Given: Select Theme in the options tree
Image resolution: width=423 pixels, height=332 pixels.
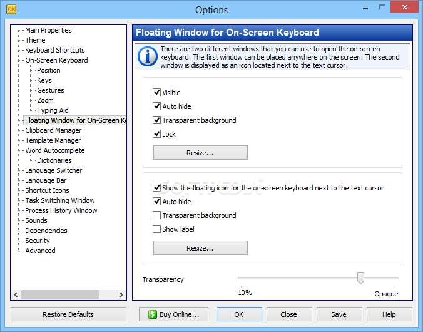Looking at the screenshot, I should pos(35,40).
